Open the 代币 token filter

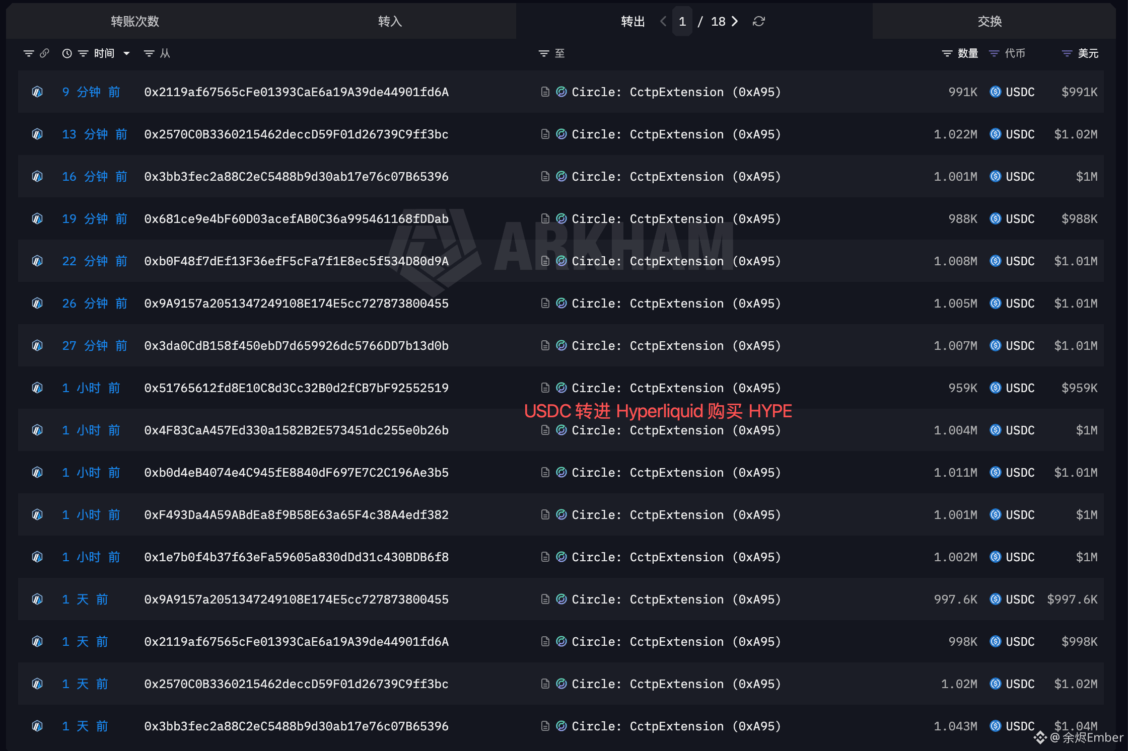994,53
